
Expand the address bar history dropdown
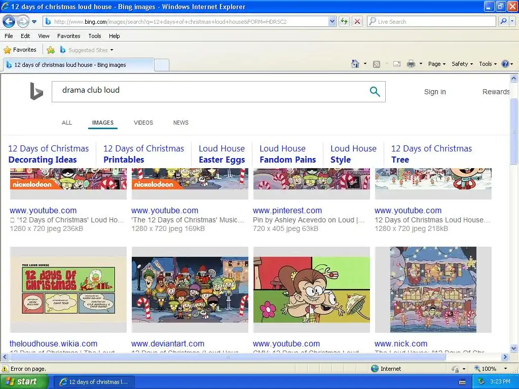pyautogui.click(x=332, y=22)
